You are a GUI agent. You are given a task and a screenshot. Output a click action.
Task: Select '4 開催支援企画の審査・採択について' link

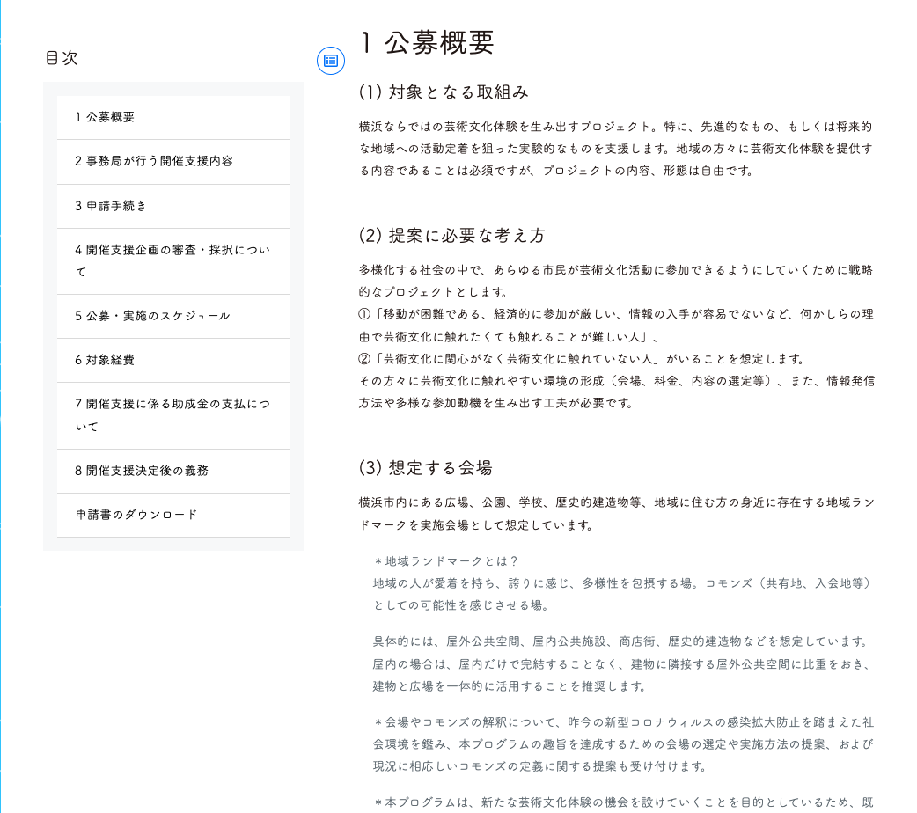(173, 260)
